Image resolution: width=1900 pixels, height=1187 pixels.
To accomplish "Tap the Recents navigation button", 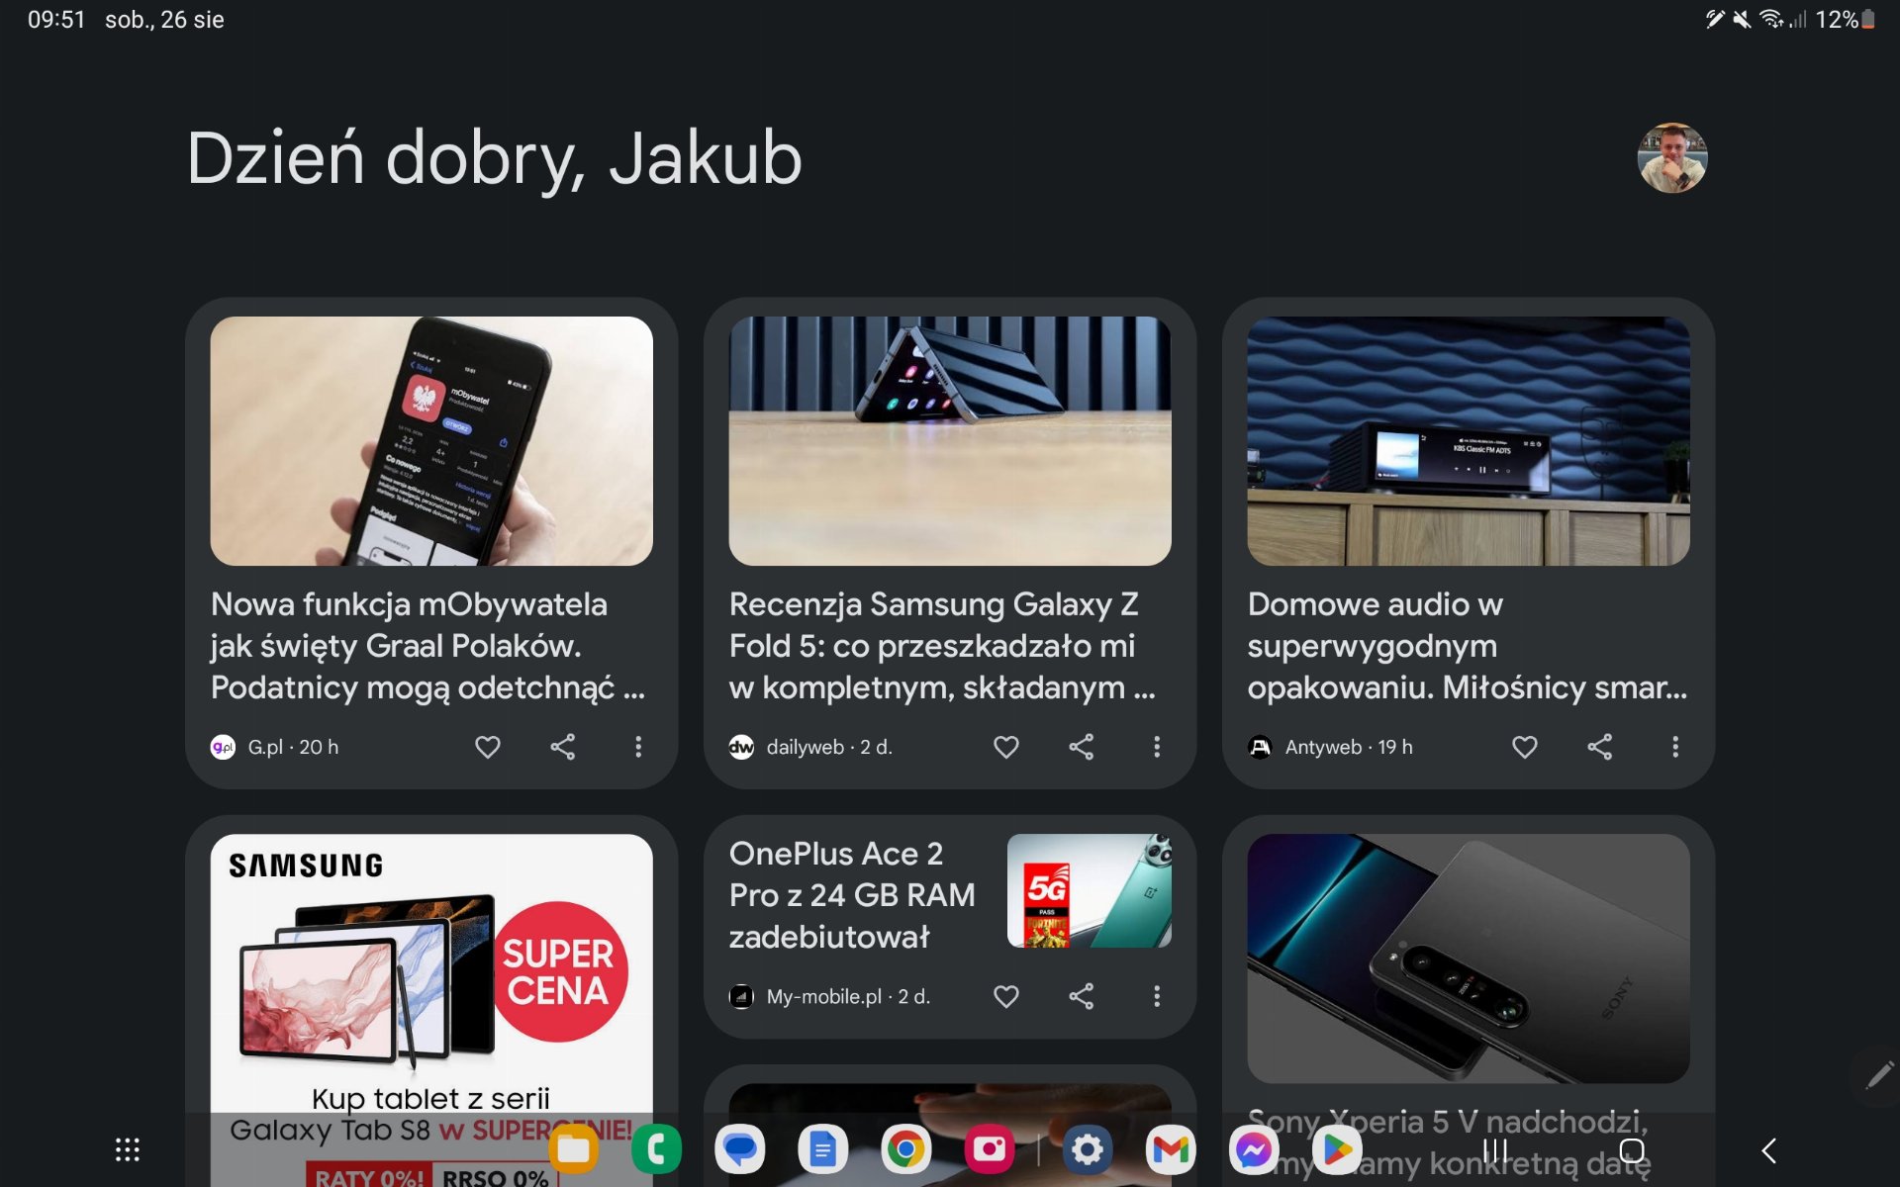I will click(1495, 1150).
